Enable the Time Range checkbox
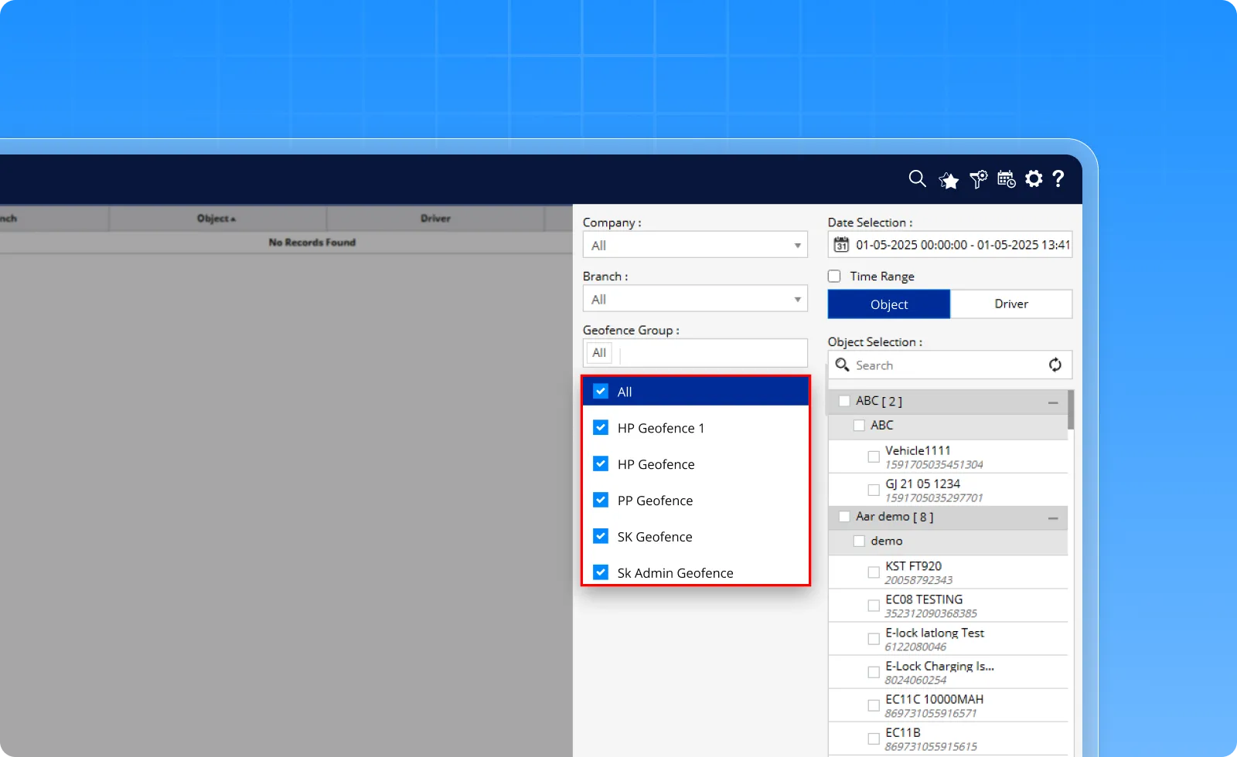The width and height of the screenshot is (1237, 757). coord(834,277)
